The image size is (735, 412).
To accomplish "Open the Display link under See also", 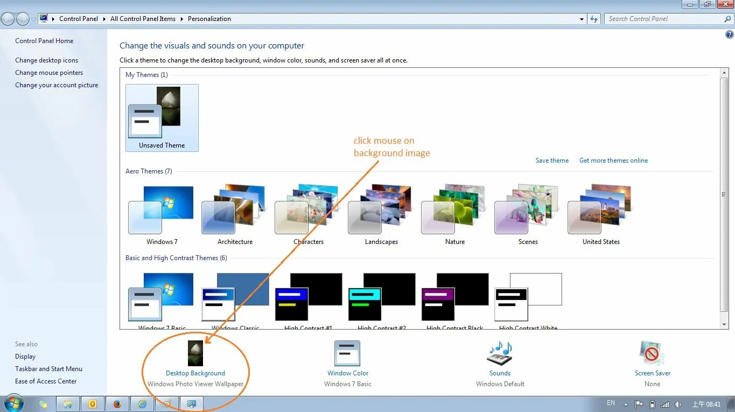I will point(25,357).
